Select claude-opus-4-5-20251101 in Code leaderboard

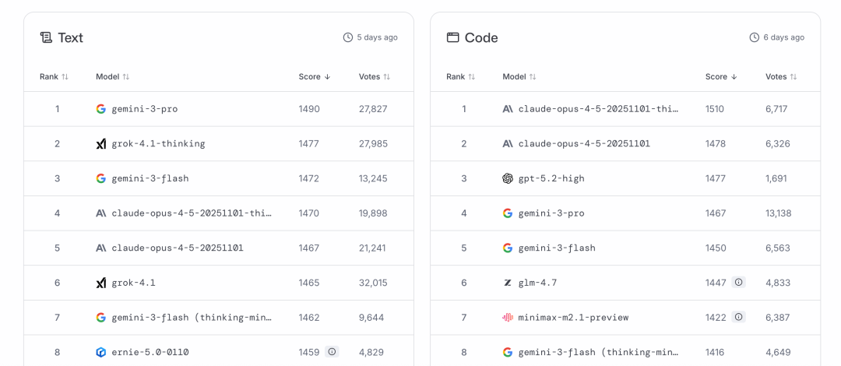(x=584, y=144)
